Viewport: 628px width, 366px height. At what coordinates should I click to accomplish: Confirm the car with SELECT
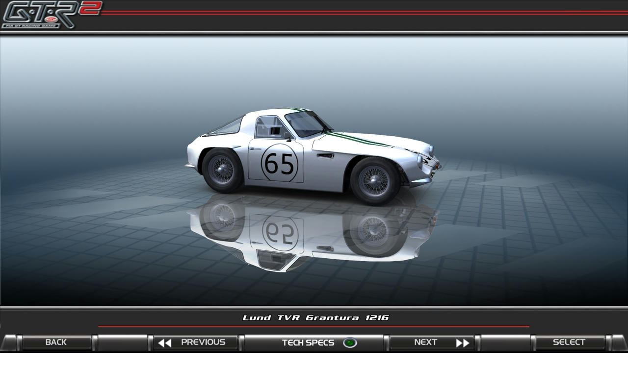(570, 342)
